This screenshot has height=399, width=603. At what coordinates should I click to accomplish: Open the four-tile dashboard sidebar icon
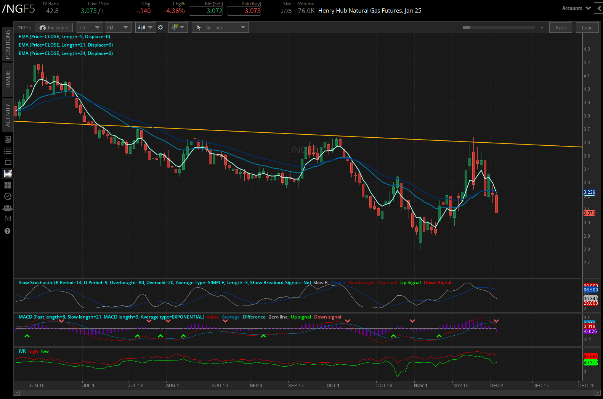pyautogui.click(x=8, y=185)
